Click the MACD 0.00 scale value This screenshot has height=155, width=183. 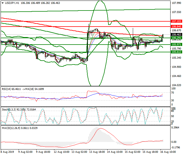click(174, 142)
